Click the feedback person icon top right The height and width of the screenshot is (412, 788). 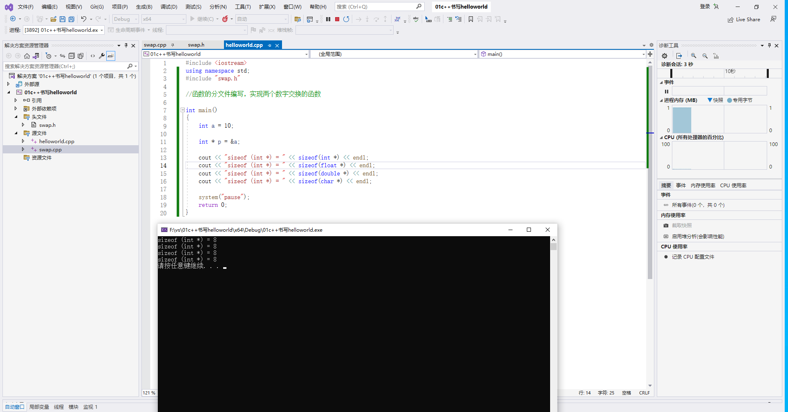coord(773,19)
